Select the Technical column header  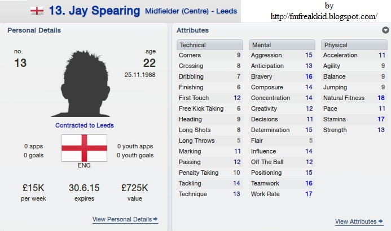click(210, 45)
